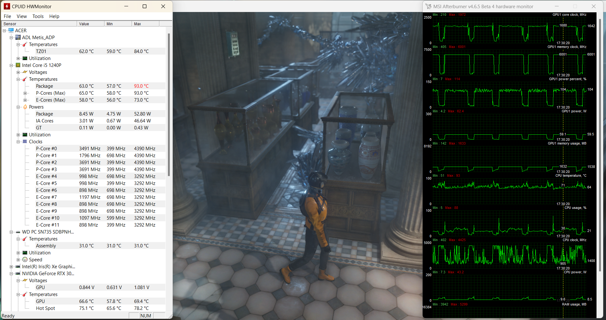Open the Help menu

click(54, 16)
